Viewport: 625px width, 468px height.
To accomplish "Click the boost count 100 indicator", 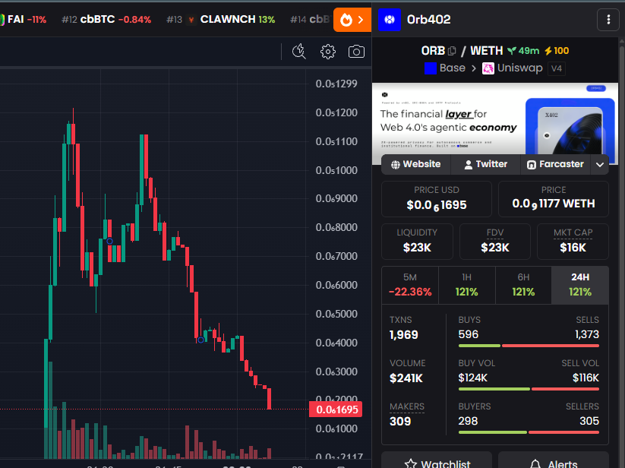I will pos(557,51).
